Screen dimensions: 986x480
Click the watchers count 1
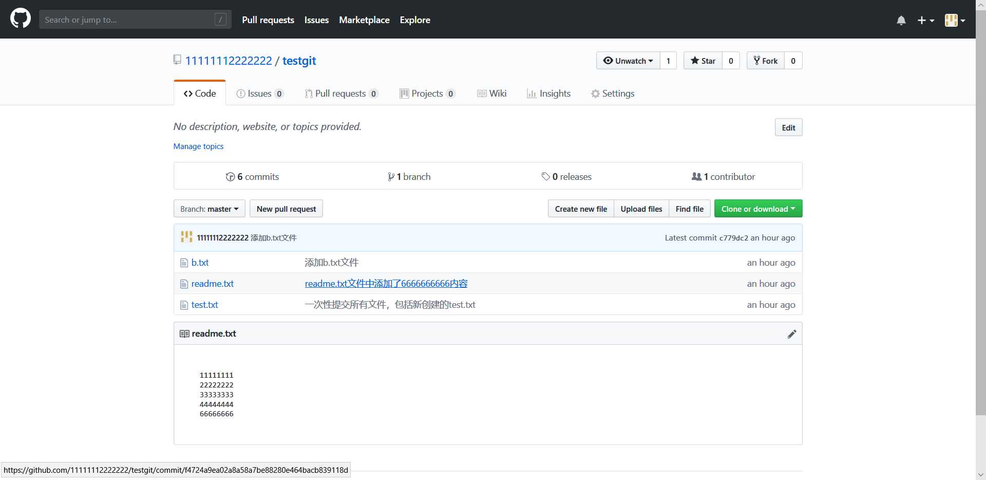pos(668,61)
